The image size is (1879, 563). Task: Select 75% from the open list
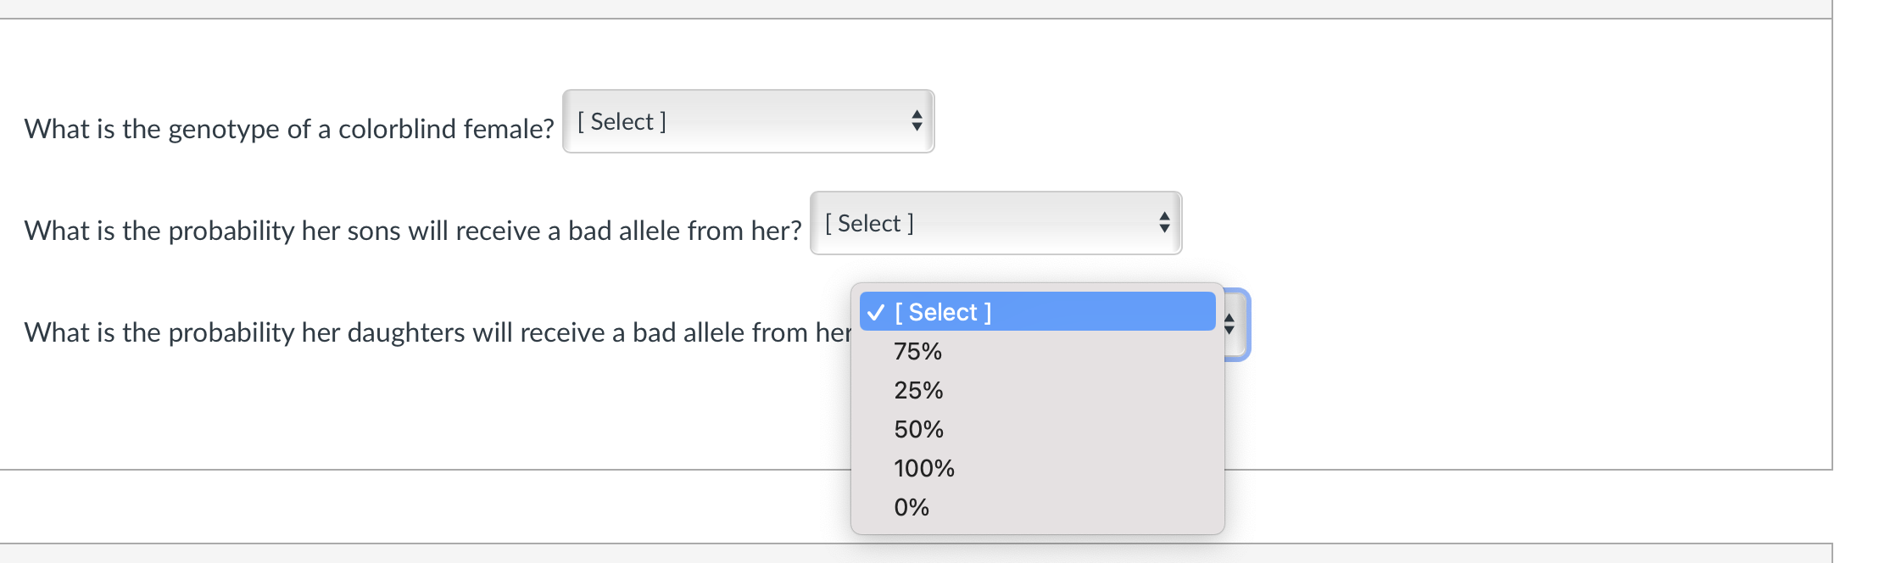(918, 351)
